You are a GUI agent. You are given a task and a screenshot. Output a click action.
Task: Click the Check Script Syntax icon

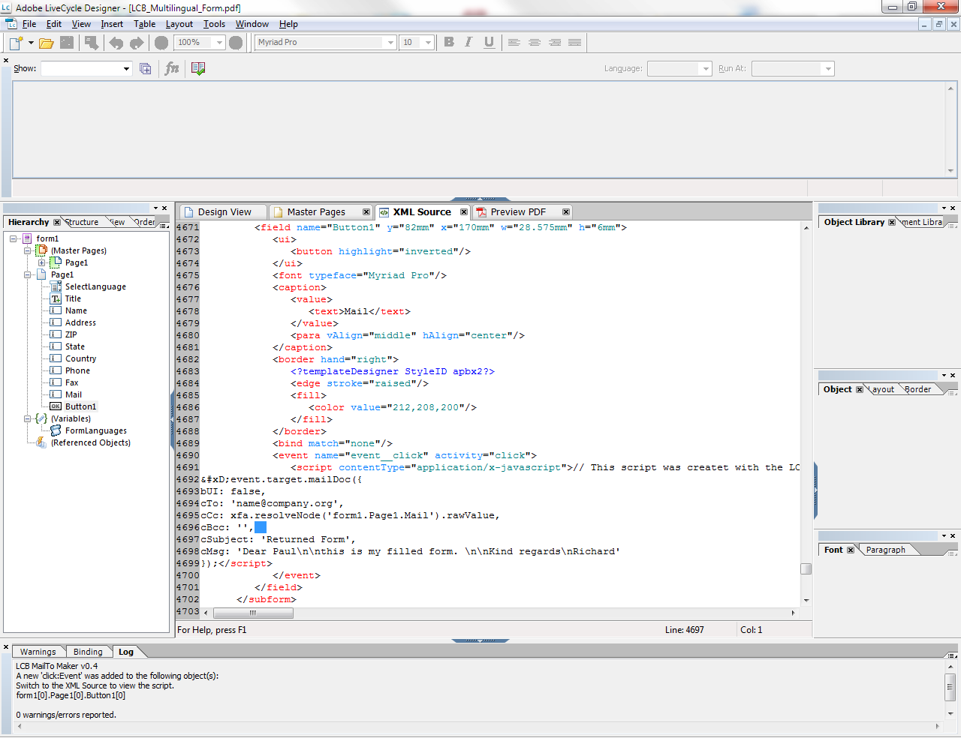tap(198, 68)
